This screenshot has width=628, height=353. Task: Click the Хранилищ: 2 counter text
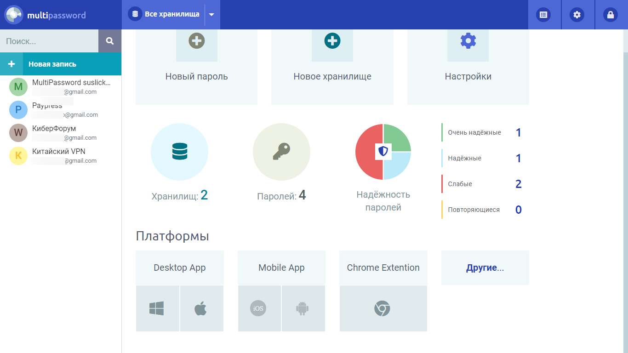[x=180, y=195]
